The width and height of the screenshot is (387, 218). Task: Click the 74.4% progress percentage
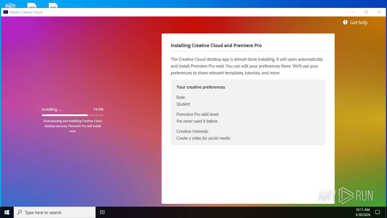click(x=98, y=109)
